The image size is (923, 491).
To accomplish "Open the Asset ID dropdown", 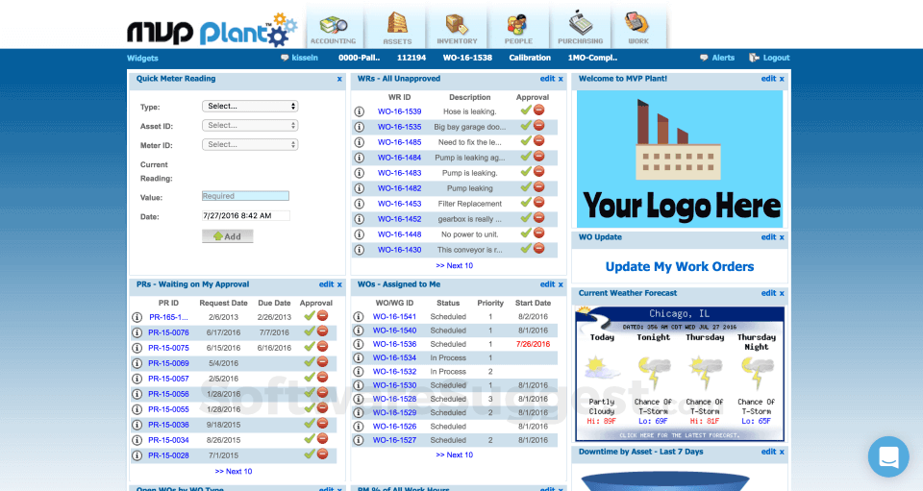I will (250, 125).
